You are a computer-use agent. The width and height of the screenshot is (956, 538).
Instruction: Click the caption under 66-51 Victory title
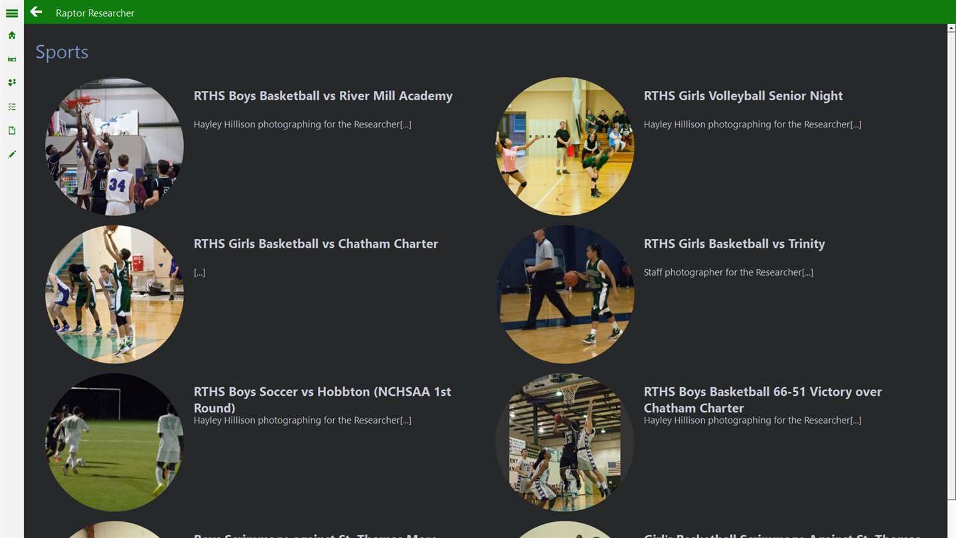tap(752, 420)
